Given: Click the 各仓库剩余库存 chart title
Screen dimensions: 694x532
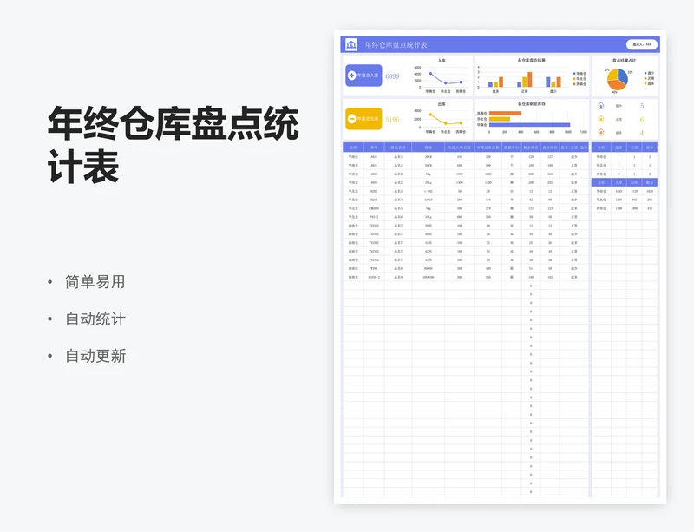Looking at the screenshot, I should point(532,103).
